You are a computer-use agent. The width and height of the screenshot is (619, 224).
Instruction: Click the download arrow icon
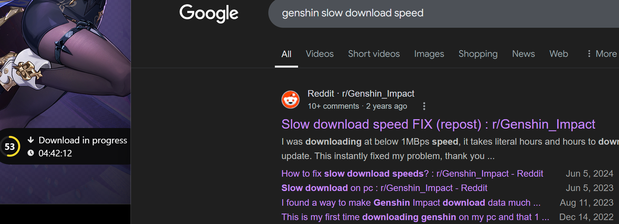tap(31, 140)
